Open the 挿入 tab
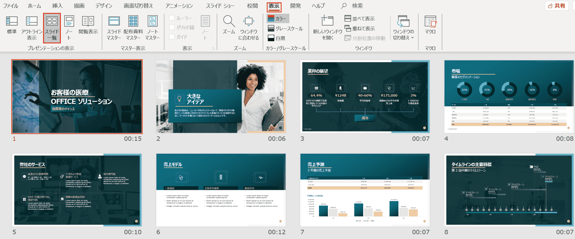Image resolution: width=575 pixels, height=239 pixels. (57, 6)
